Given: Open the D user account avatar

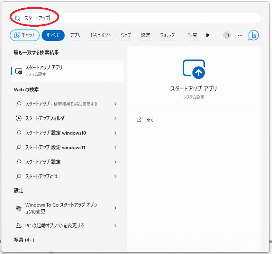Looking at the screenshot, I should tap(227, 35).
